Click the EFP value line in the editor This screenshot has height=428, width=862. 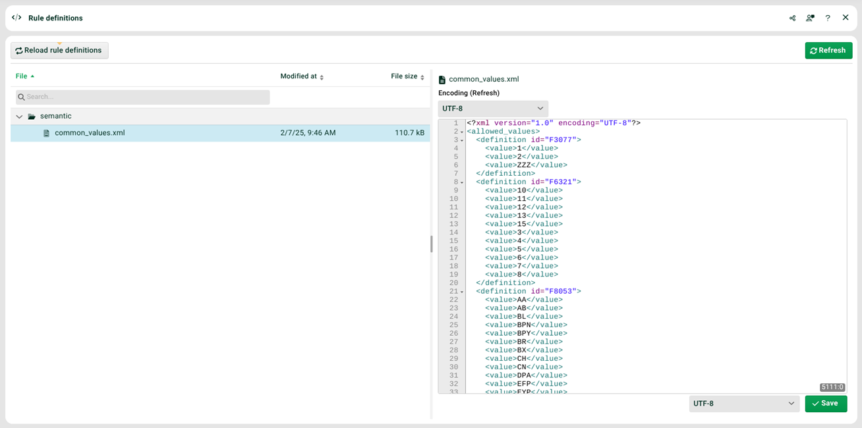pos(526,384)
